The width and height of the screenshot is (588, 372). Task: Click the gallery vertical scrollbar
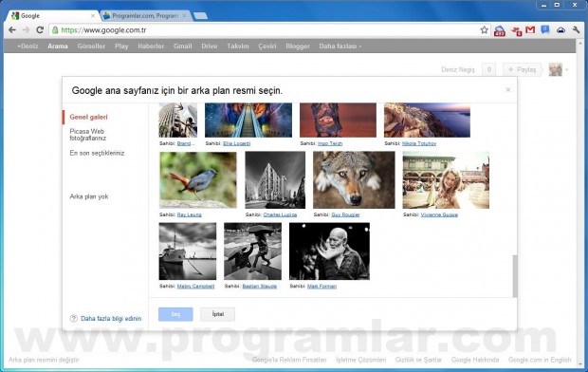click(x=515, y=276)
